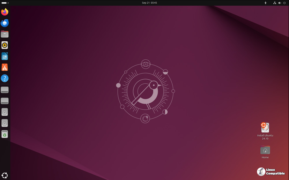Image resolution: width=289 pixels, height=180 pixels.
Task: Open the Sep 21 05:45 clock menu
Action: [149, 3]
